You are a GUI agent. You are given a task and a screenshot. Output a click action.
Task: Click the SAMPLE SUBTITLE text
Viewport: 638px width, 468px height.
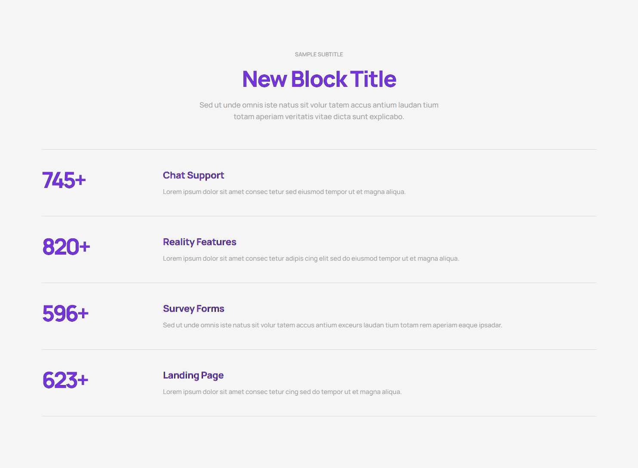click(319, 55)
